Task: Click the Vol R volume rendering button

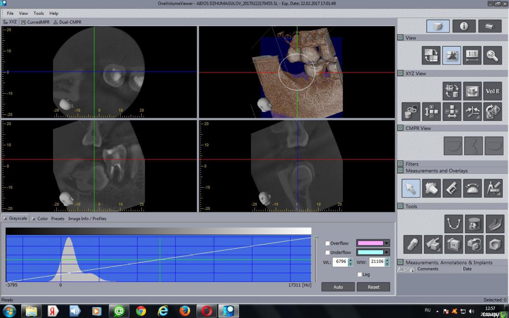Action: pyautogui.click(x=492, y=91)
